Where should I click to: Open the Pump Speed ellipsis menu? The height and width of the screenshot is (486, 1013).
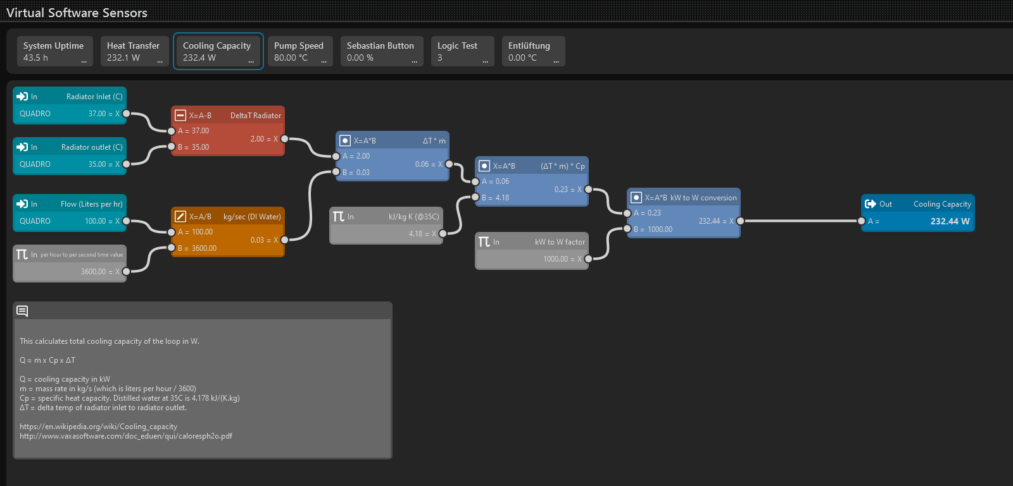[324, 61]
